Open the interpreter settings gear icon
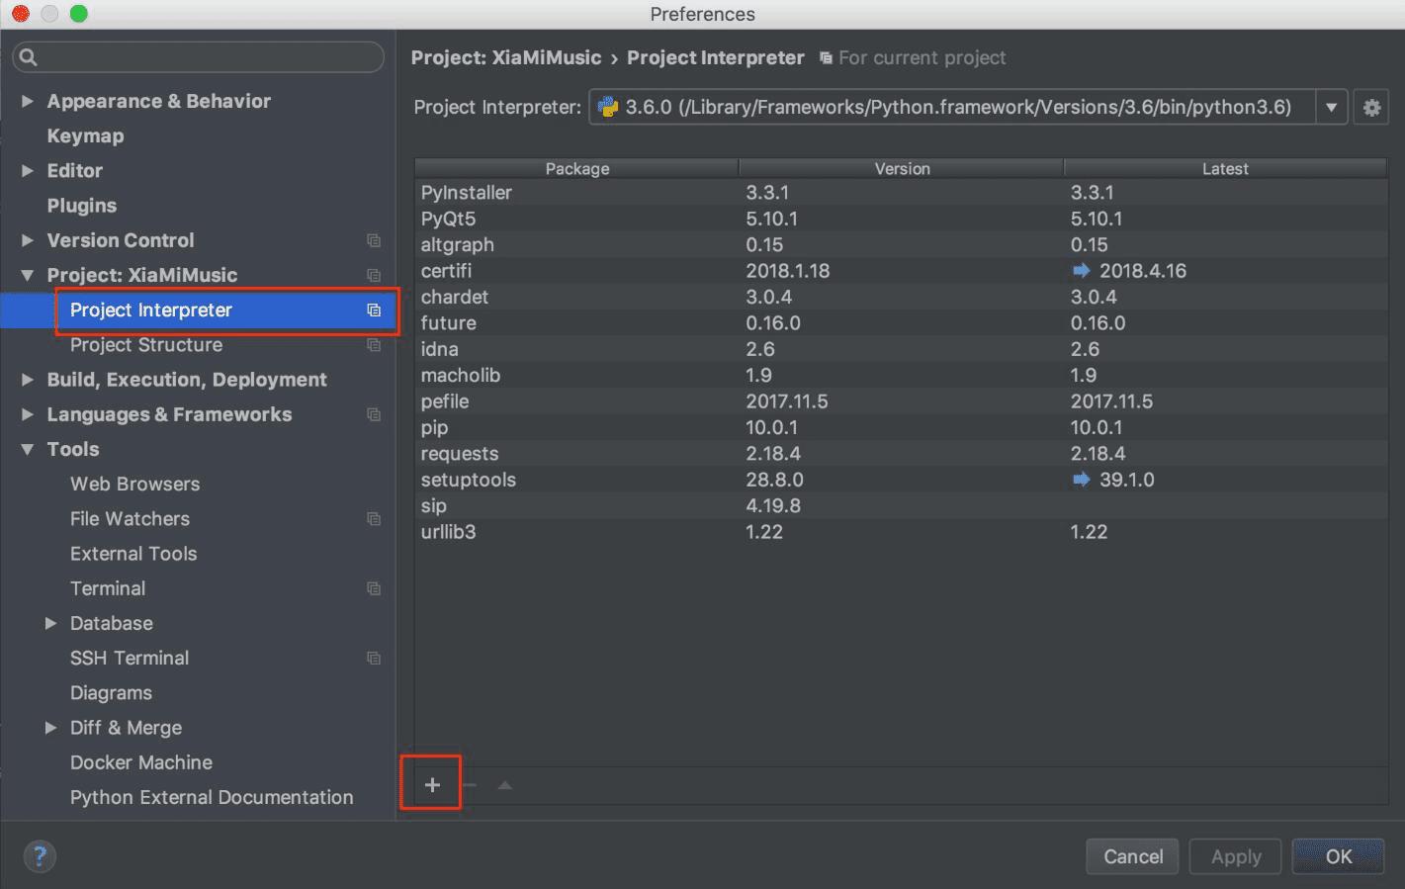The height and width of the screenshot is (889, 1405). [x=1371, y=107]
